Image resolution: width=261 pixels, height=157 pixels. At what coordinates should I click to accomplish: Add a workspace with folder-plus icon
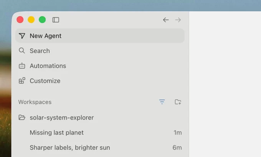click(178, 102)
